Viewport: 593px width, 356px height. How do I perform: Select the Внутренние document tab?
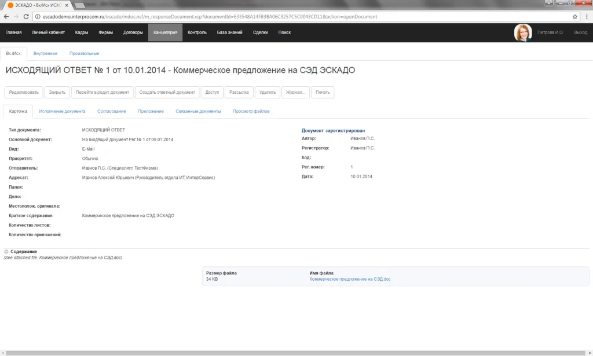[45, 53]
